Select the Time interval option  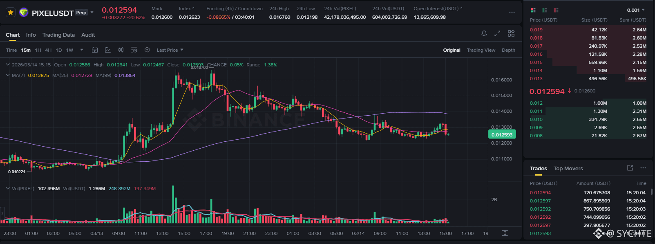click(x=11, y=50)
